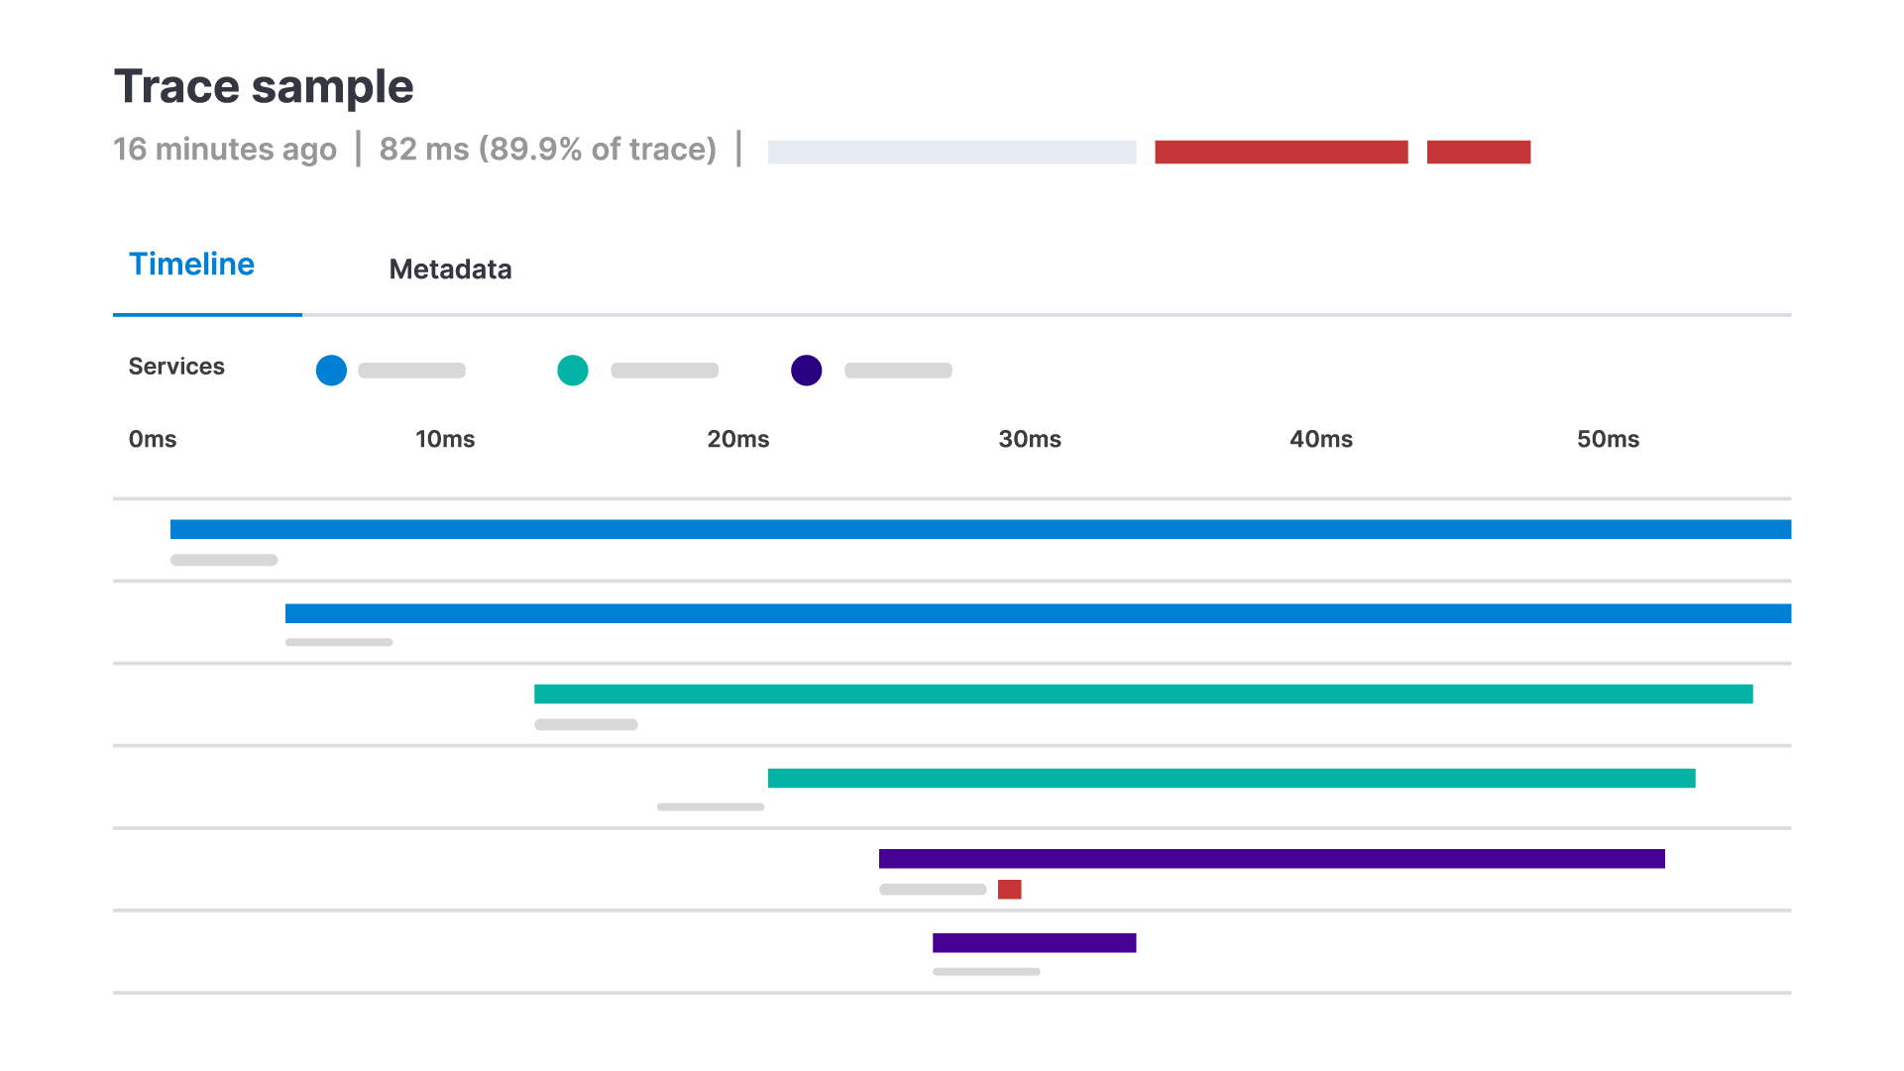1904x1071 pixels.
Task: Select the purple service legend dot
Action: (x=807, y=370)
